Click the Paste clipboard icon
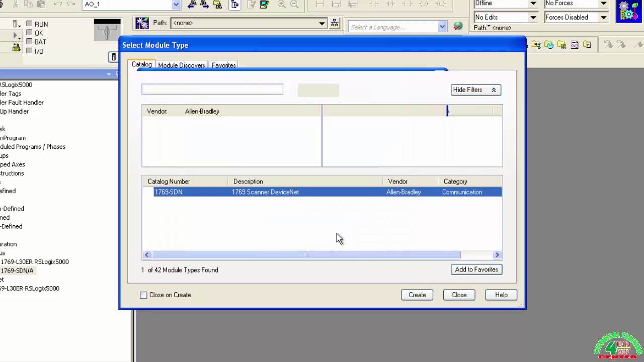This screenshot has height=362, width=644. 41,4
